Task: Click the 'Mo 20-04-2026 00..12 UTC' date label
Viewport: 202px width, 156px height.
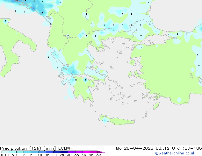Action: [x=149, y=148]
